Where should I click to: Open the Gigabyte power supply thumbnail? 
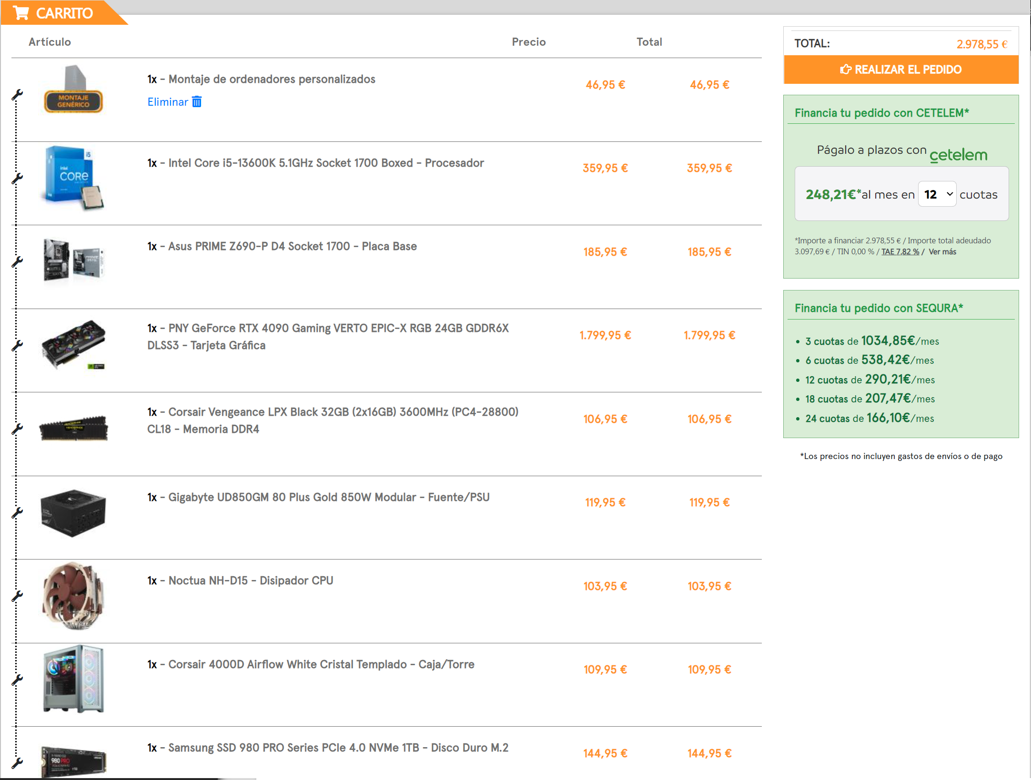coord(73,513)
